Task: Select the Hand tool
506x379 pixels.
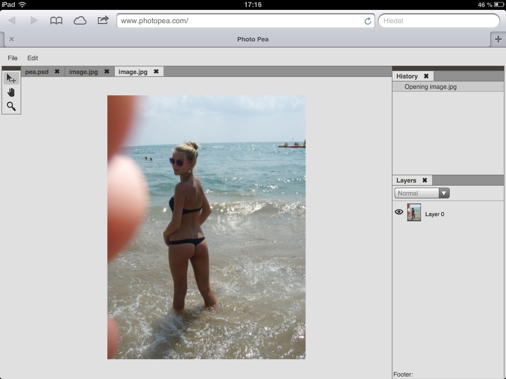Action: (11, 92)
